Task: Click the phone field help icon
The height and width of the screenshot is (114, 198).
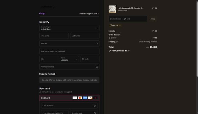Action: [x=97, y=67]
